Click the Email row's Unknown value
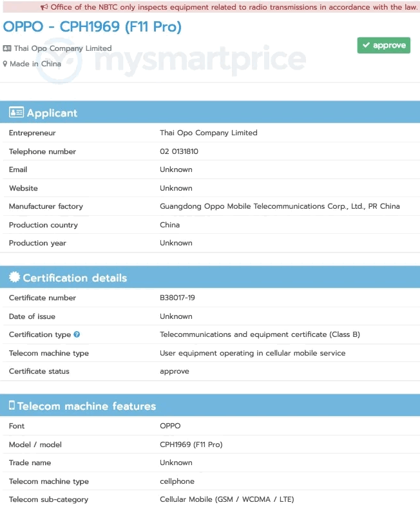The width and height of the screenshot is (420, 507). 176,170
